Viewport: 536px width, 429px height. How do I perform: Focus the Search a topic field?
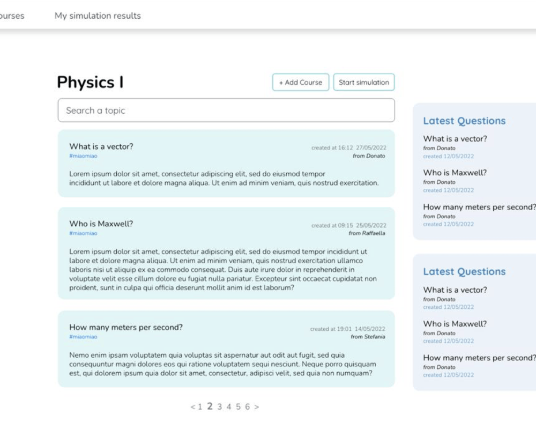tap(226, 110)
